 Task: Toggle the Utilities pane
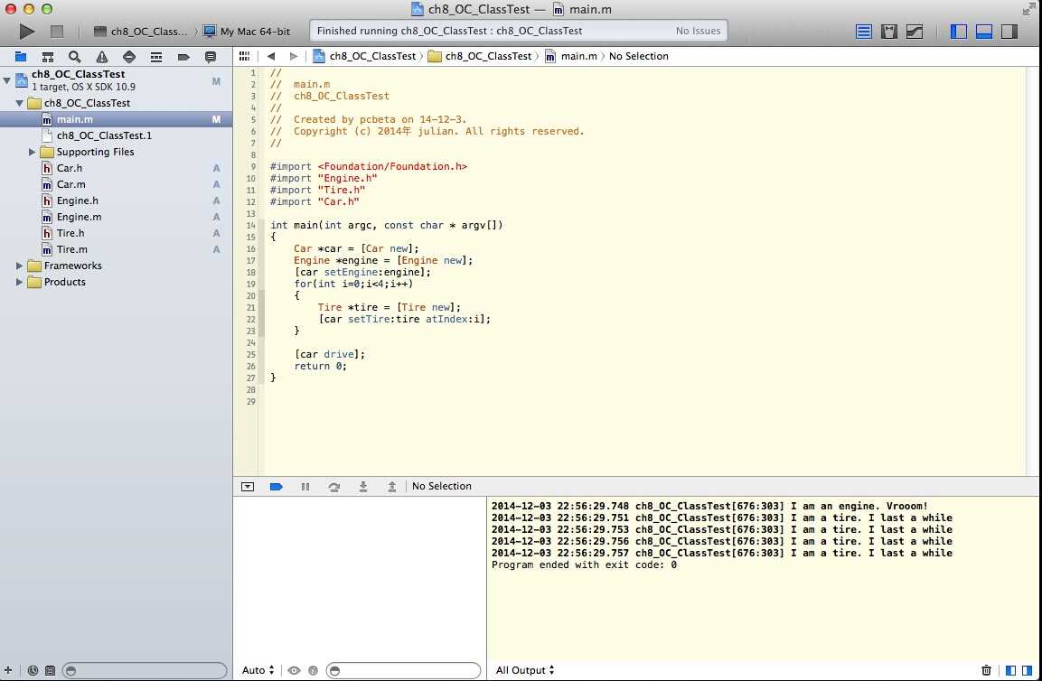[x=1009, y=32]
